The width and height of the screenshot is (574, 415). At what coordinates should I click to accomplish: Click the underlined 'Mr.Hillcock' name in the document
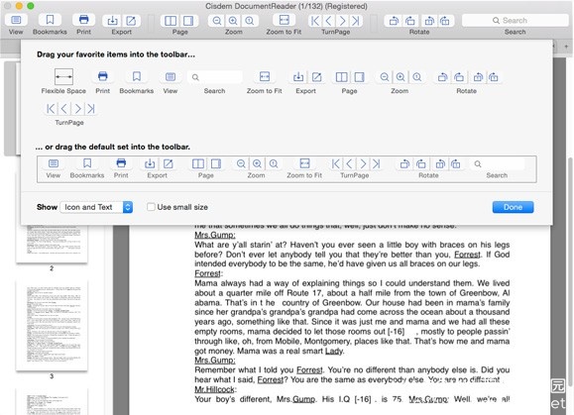point(214,389)
